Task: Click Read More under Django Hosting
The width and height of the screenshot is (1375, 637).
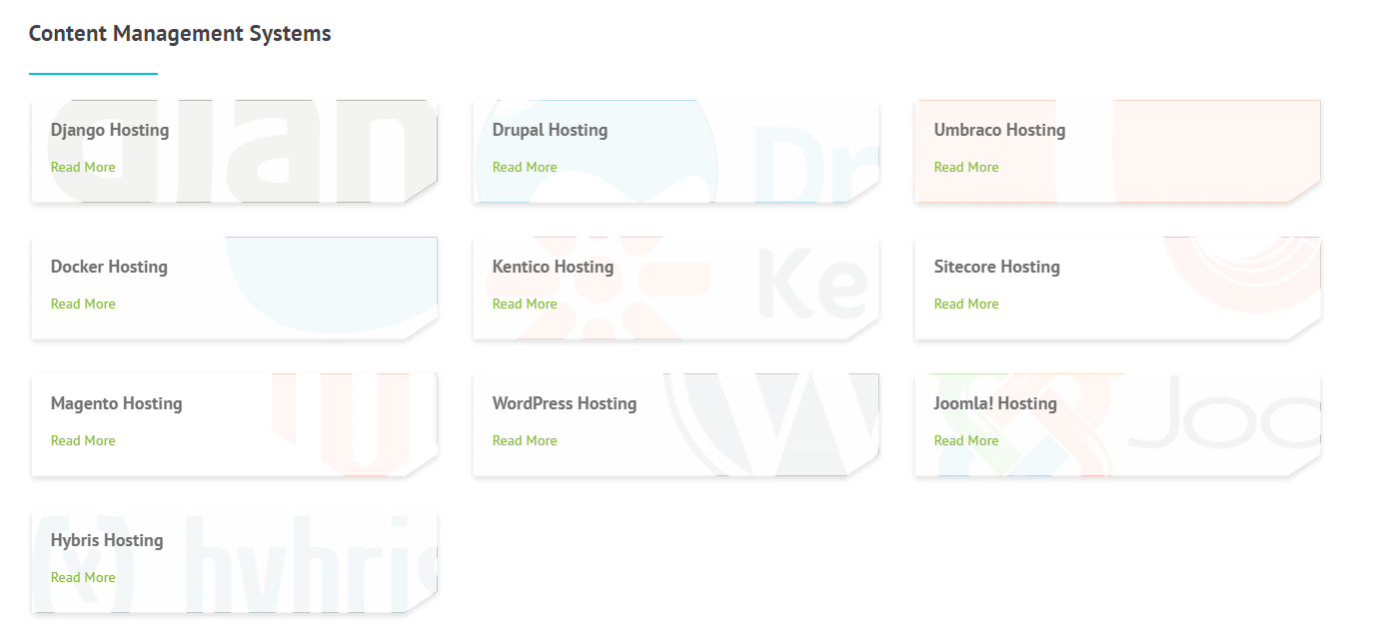Action: point(83,167)
